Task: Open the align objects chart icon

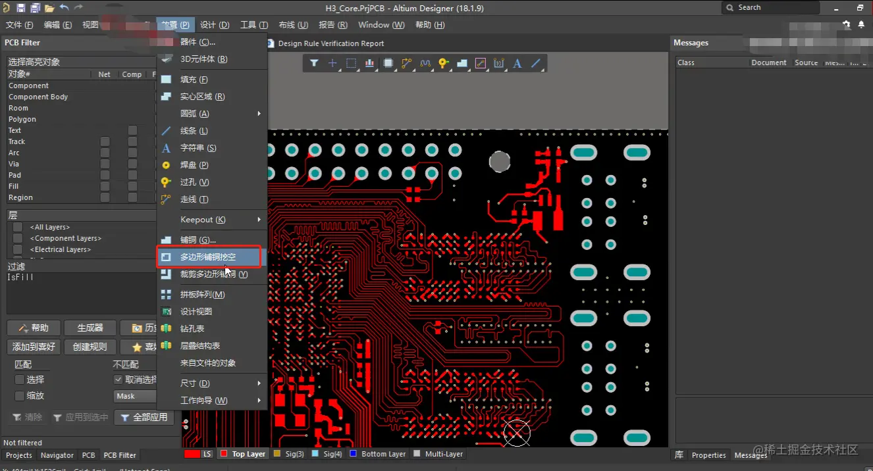Action: pyautogui.click(x=369, y=63)
